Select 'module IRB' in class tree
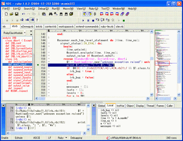The image size is (183, 141). click(9, 38)
